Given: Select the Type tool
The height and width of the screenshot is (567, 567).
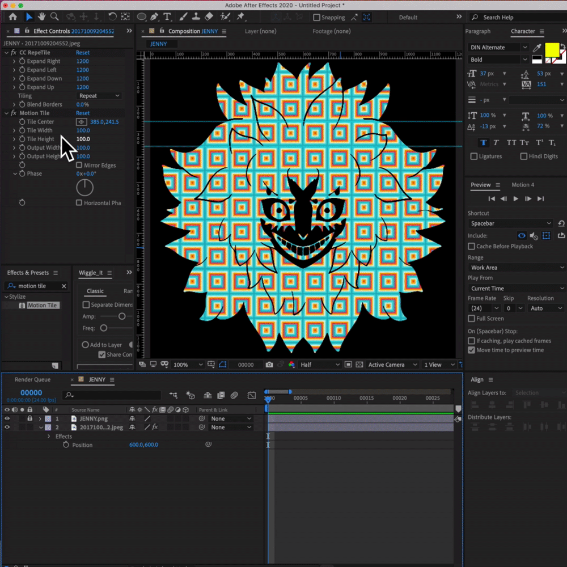Looking at the screenshot, I should tap(167, 17).
